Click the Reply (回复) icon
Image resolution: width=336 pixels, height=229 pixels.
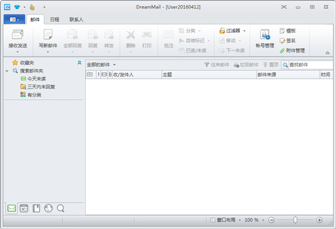(x=93, y=35)
